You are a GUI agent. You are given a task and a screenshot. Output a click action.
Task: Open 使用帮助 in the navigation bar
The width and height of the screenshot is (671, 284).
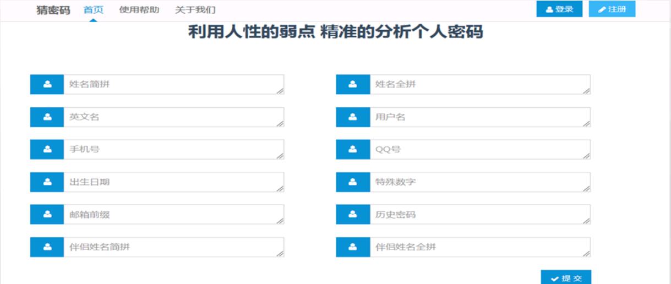139,10
